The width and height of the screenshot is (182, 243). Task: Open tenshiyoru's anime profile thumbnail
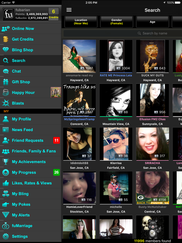coord(116,100)
